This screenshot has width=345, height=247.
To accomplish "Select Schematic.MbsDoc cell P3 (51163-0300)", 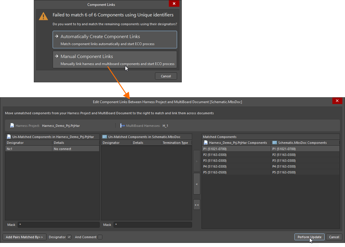I will 305,161.
